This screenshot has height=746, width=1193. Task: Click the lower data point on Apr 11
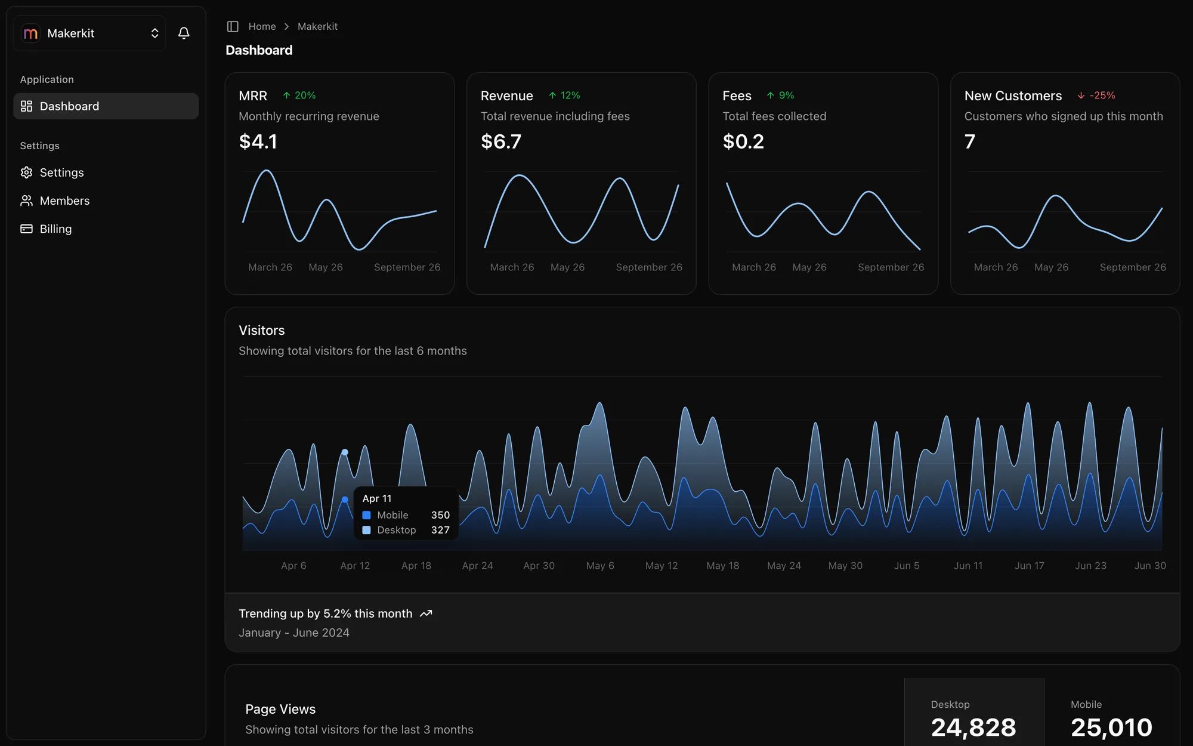345,500
